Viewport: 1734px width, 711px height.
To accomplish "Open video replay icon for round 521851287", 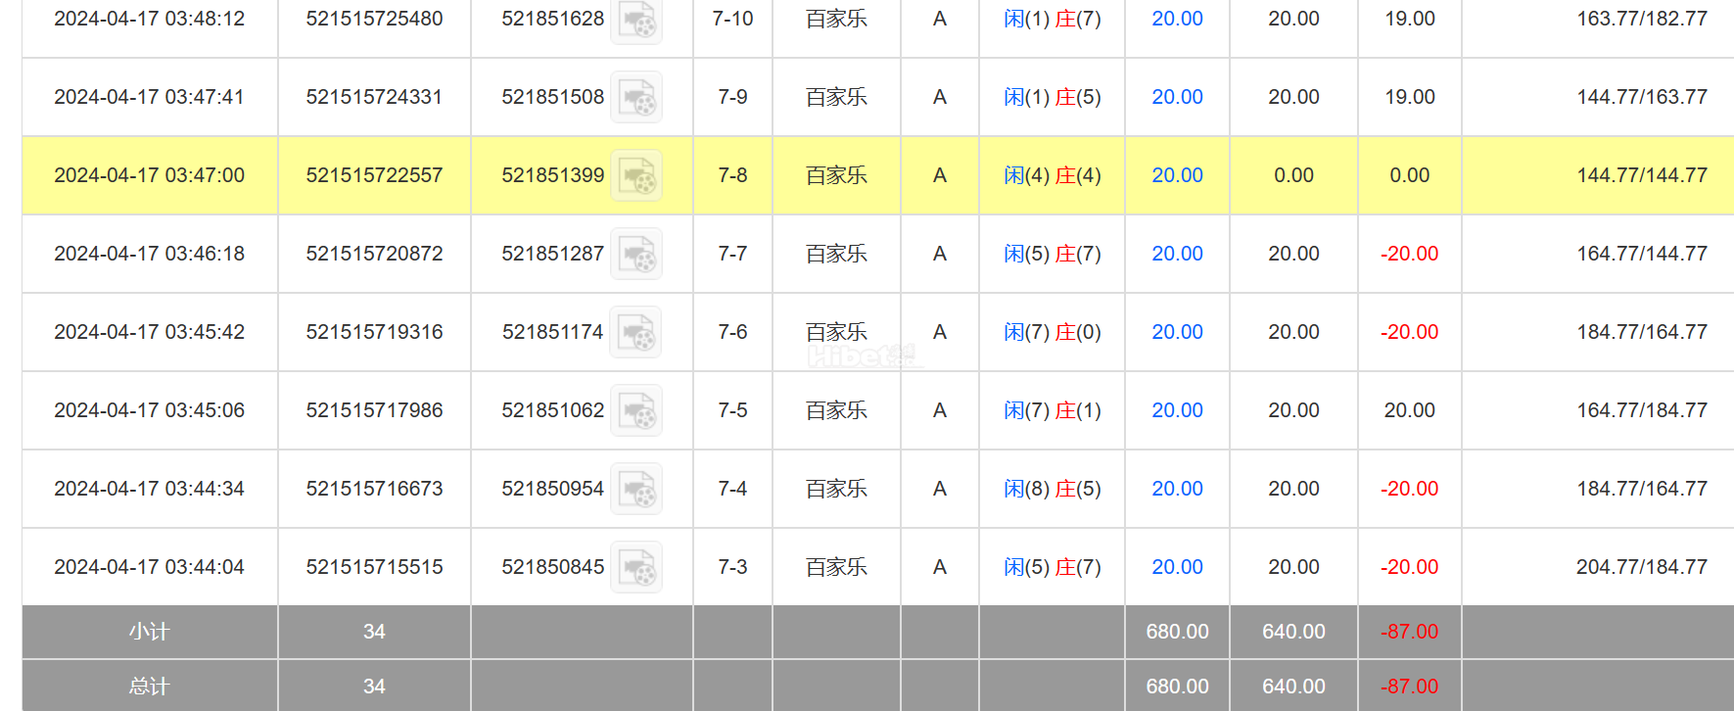I will [636, 254].
